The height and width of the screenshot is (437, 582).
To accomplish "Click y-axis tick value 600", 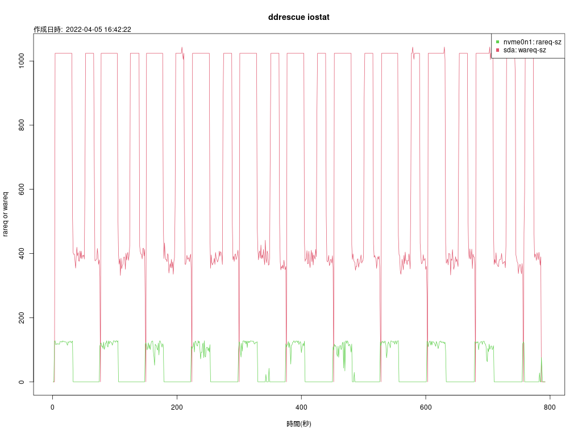I will click(22, 189).
